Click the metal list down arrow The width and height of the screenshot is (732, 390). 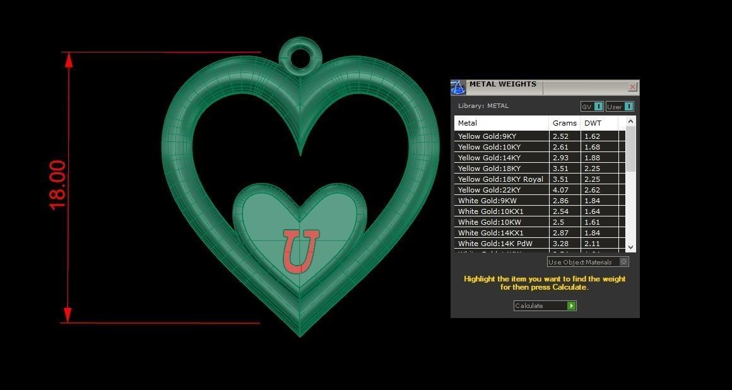click(630, 247)
